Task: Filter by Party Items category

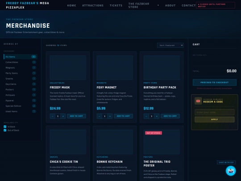Action: (21, 73)
